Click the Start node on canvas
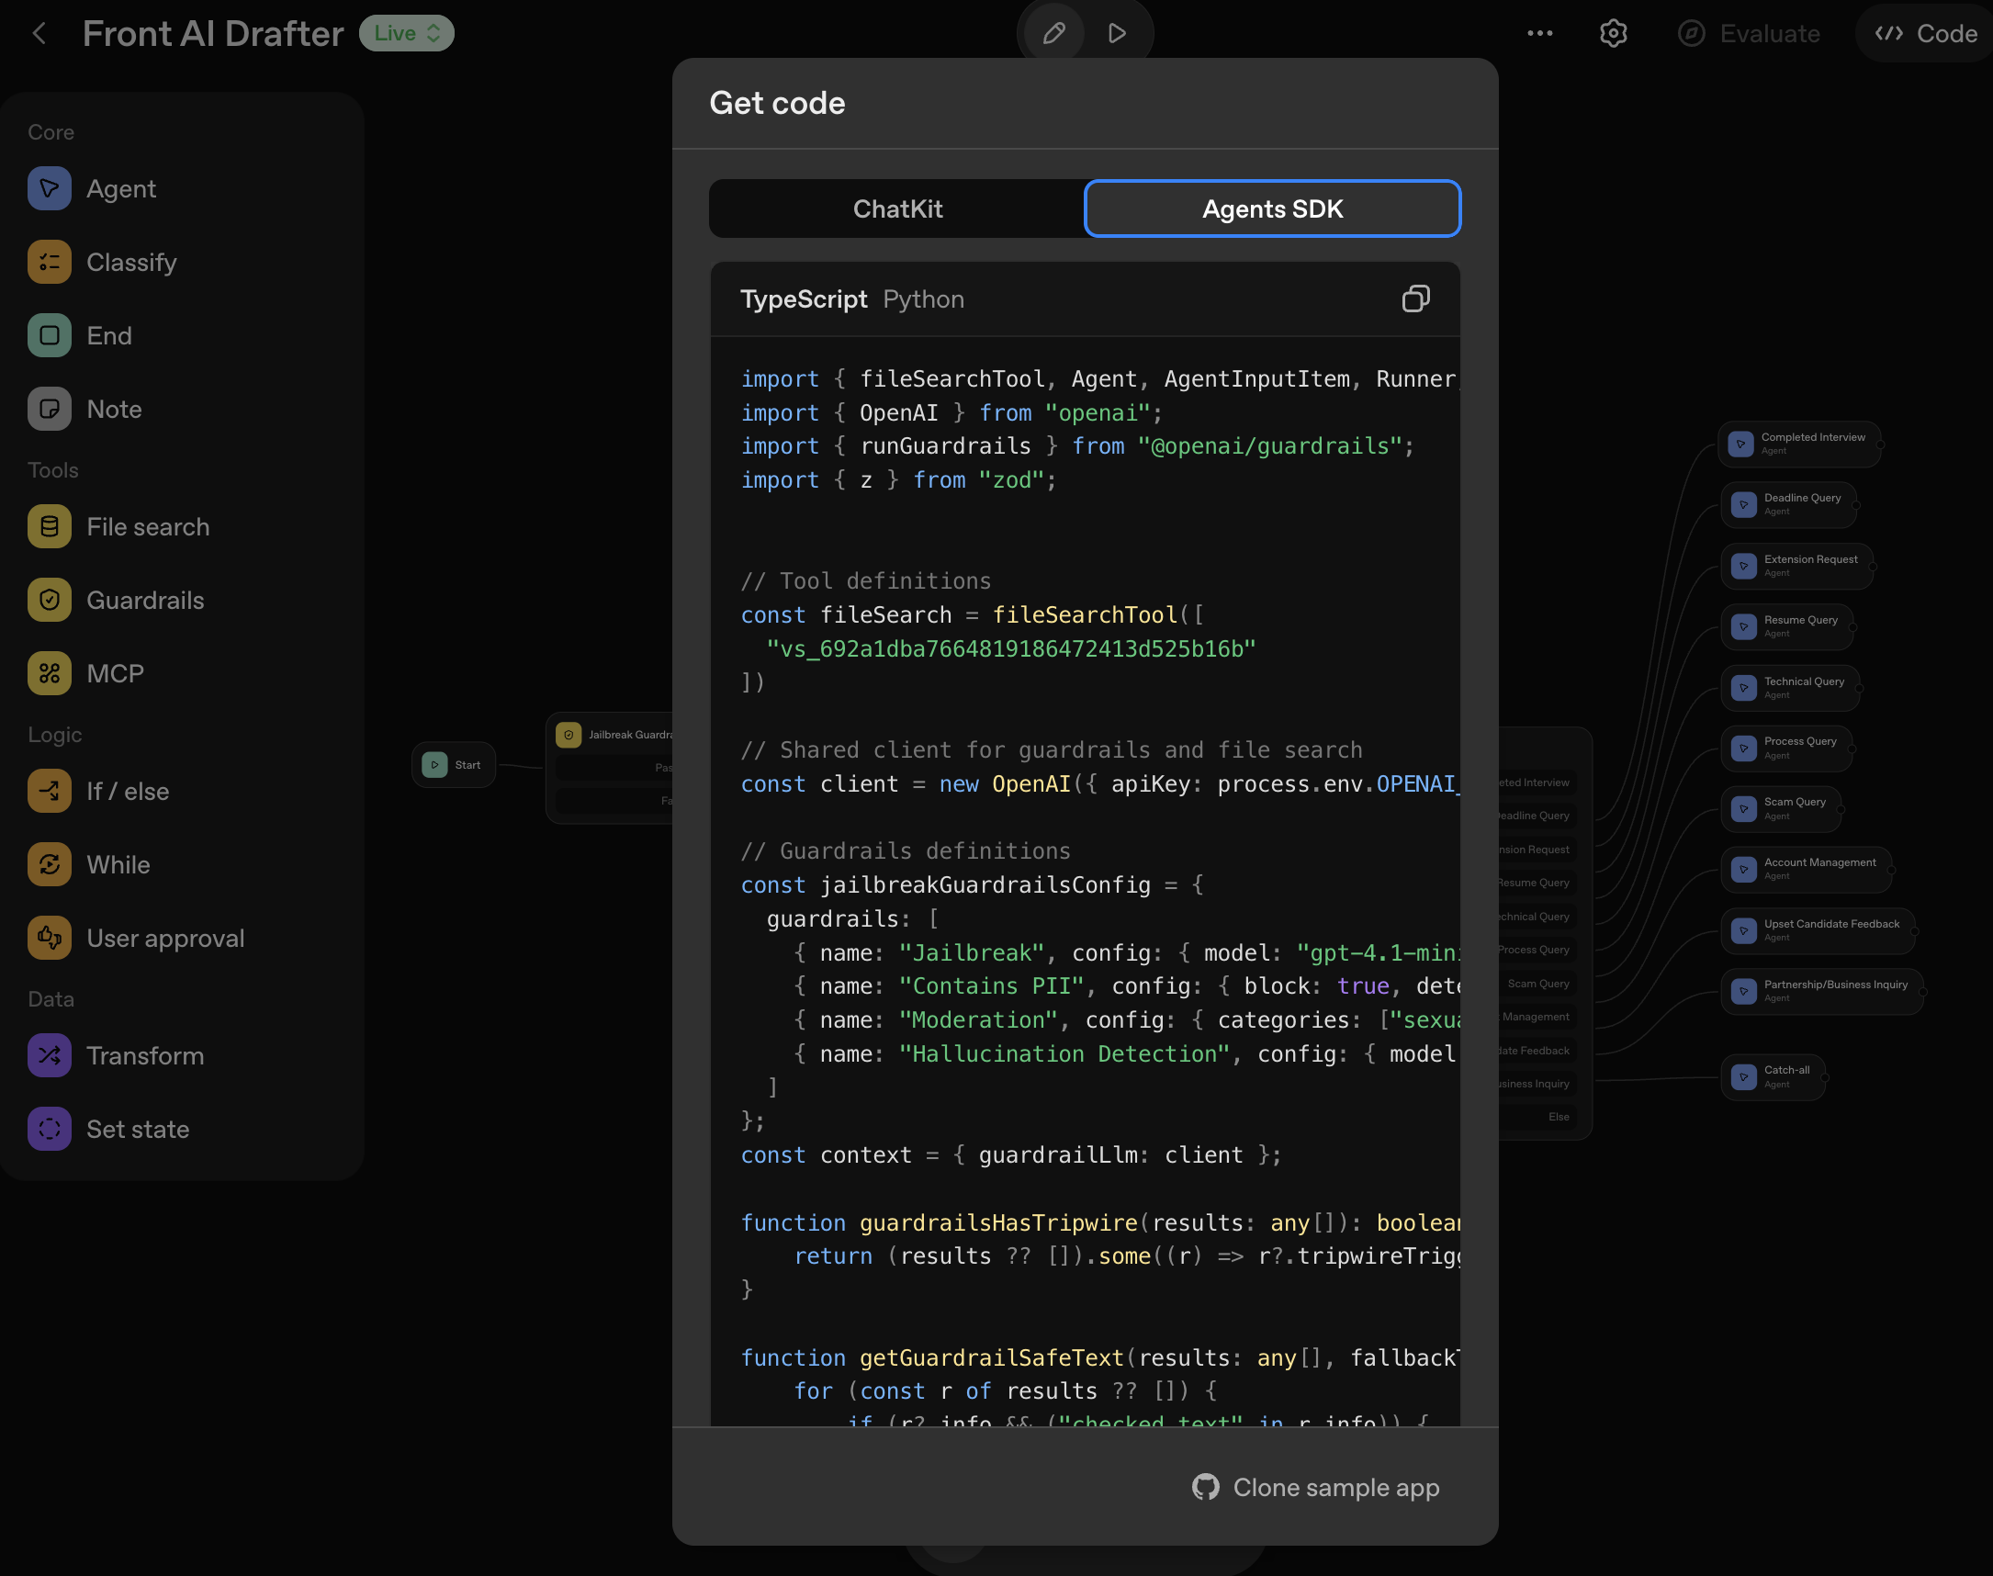The image size is (1993, 1576). pos(454,764)
